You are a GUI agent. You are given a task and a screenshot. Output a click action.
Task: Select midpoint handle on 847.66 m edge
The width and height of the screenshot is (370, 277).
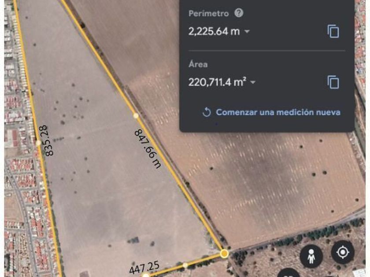pyautogui.click(x=136, y=115)
